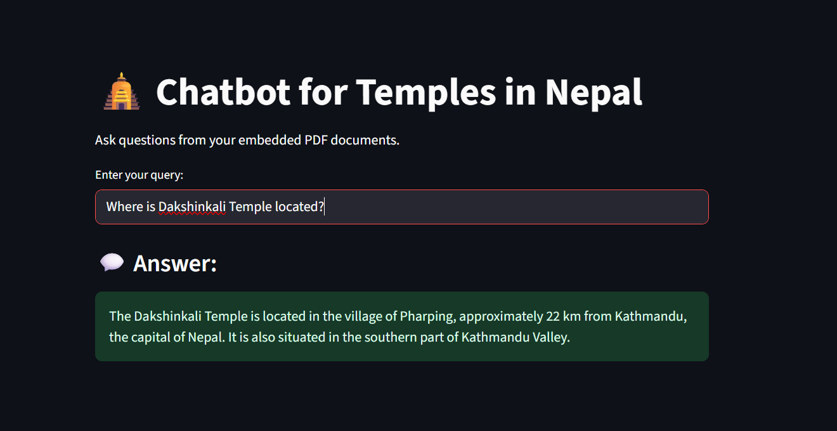Click the temple icon beside the title
This screenshot has width=837, height=431.
pos(120,93)
